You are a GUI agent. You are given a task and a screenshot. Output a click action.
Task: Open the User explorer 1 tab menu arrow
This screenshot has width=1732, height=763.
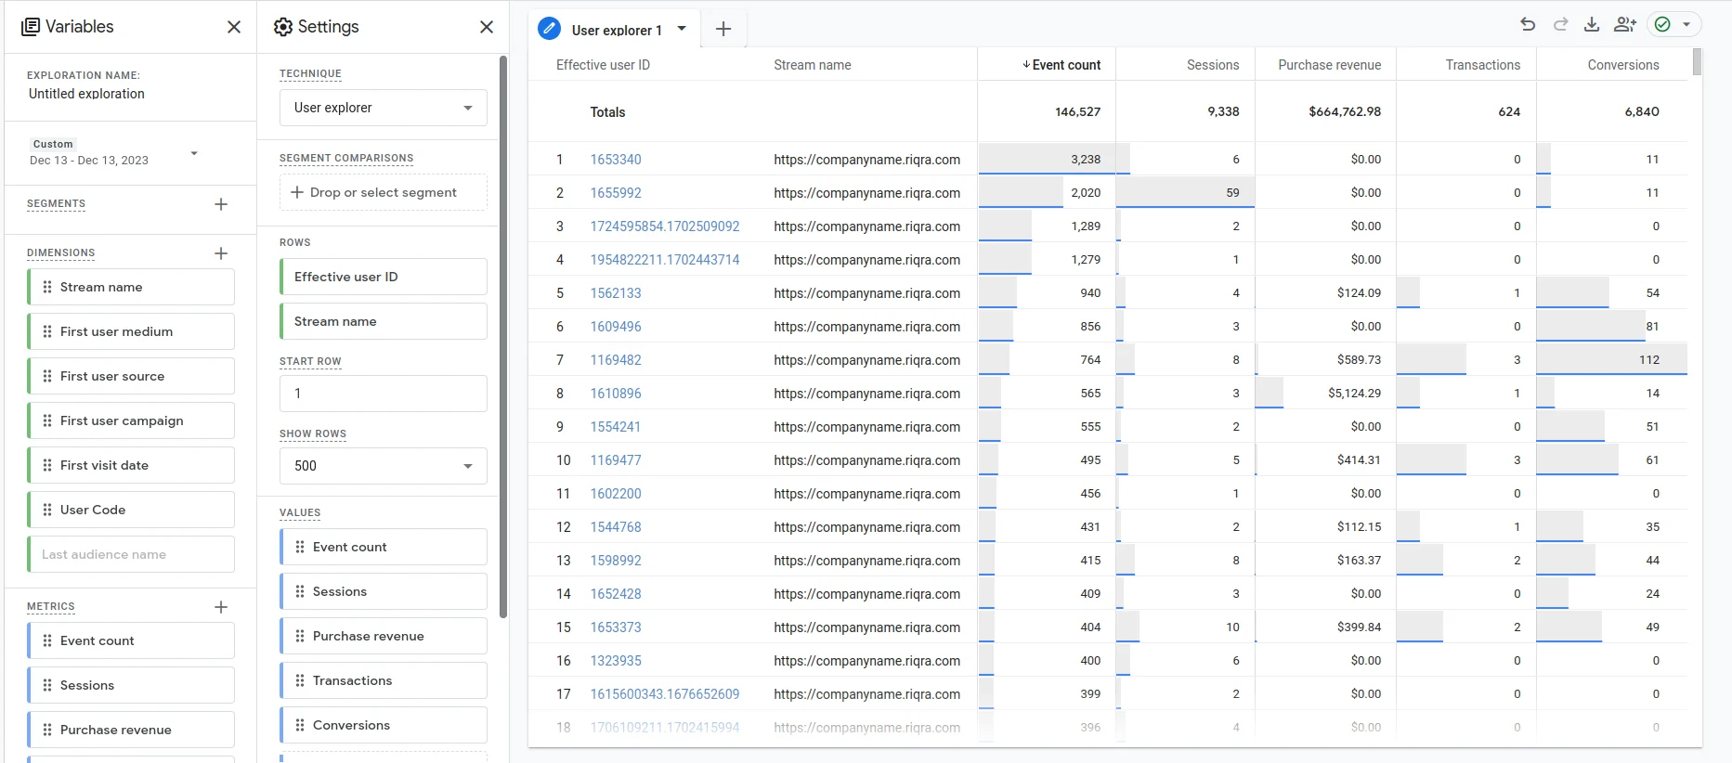tap(682, 29)
